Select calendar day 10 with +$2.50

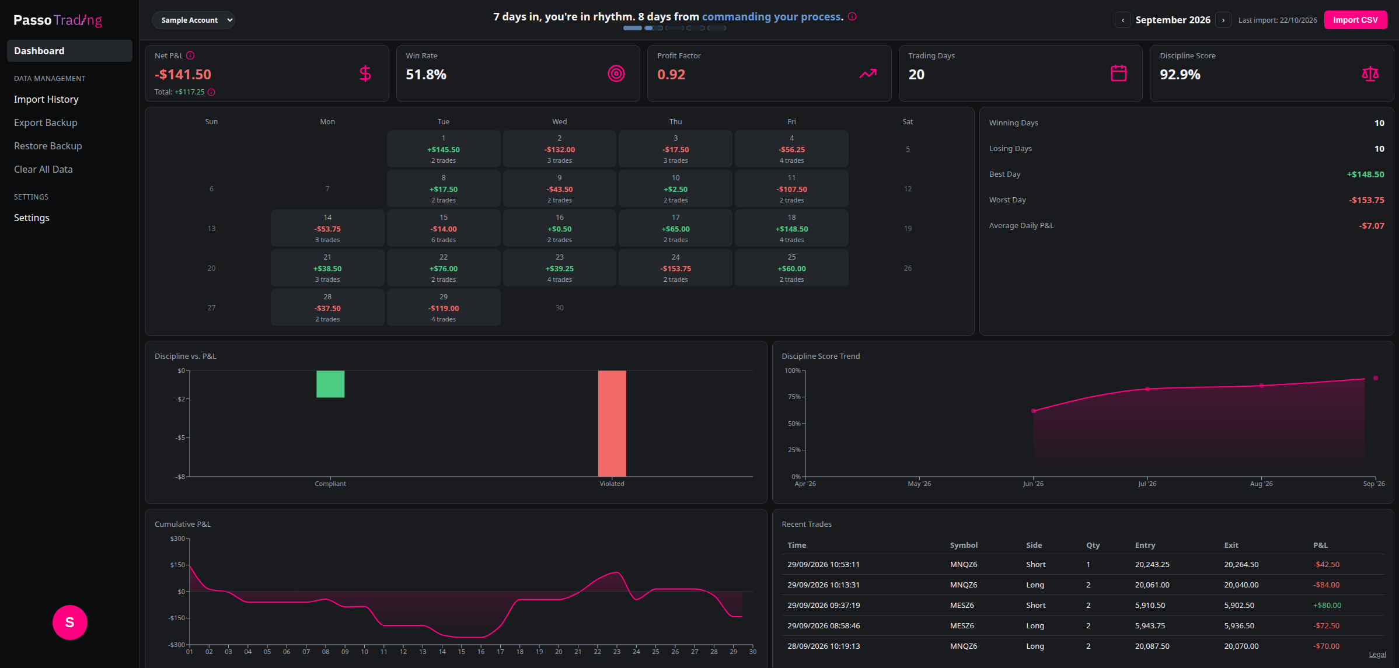(x=675, y=188)
